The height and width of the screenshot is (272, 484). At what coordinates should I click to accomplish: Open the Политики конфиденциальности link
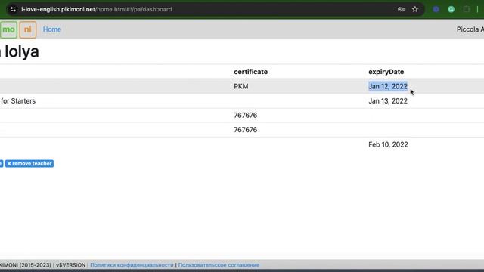pyautogui.click(x=132, y=265)
